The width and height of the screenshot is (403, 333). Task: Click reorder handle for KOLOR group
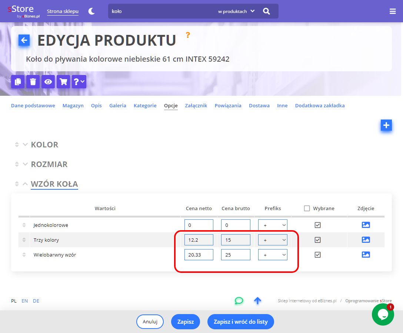(17, 144)
